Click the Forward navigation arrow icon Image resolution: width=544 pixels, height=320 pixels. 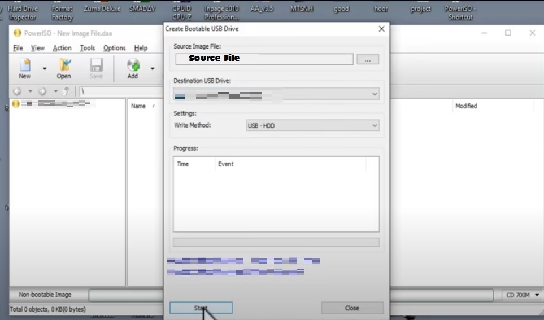pyautogui.click(x=42, y=91)
